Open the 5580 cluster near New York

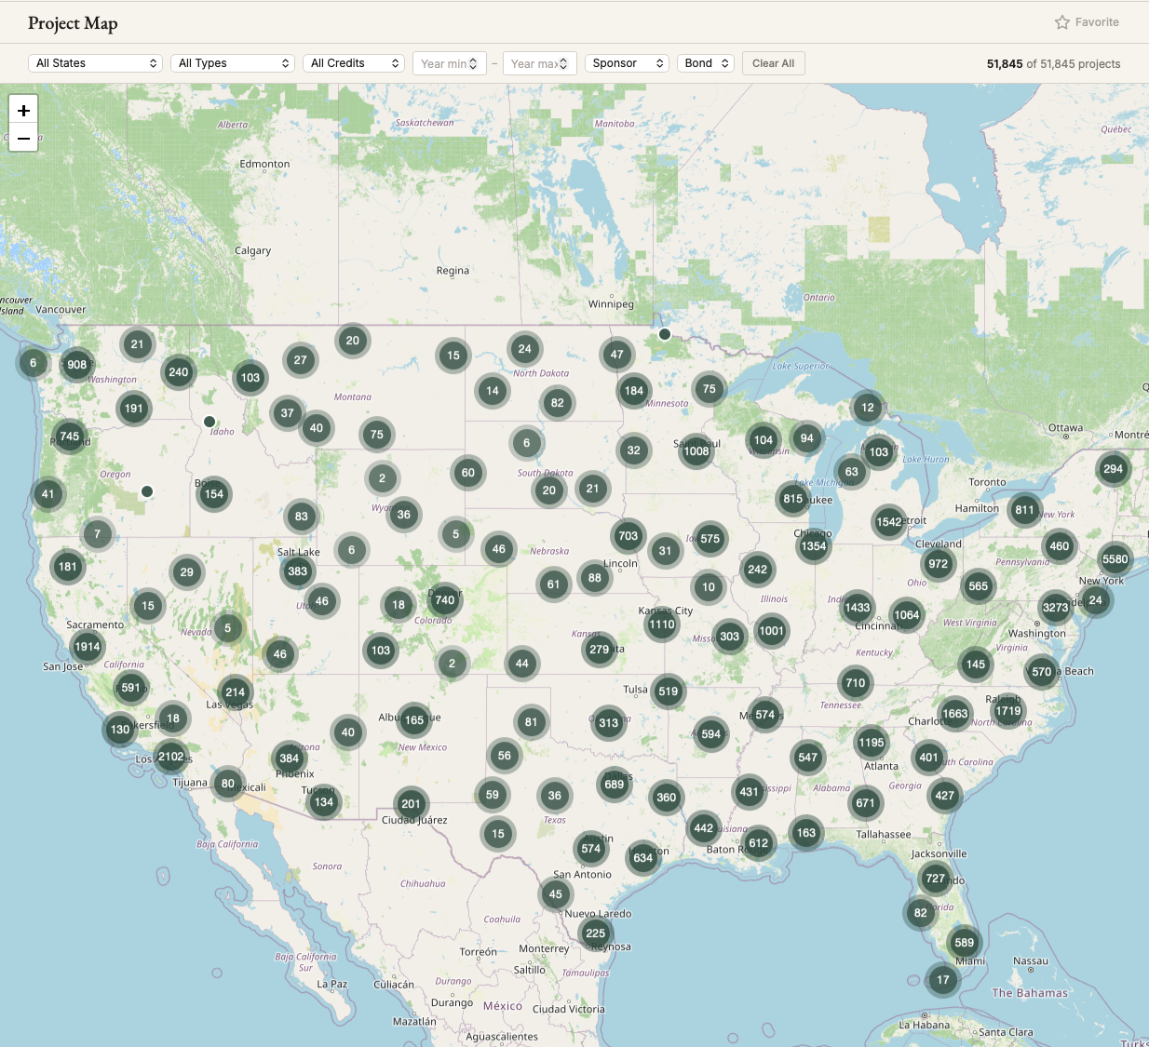(1115, 559)
